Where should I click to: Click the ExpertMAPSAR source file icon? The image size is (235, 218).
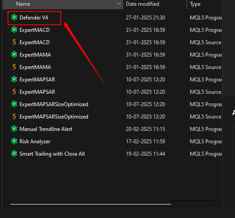(x=14, y=92)
